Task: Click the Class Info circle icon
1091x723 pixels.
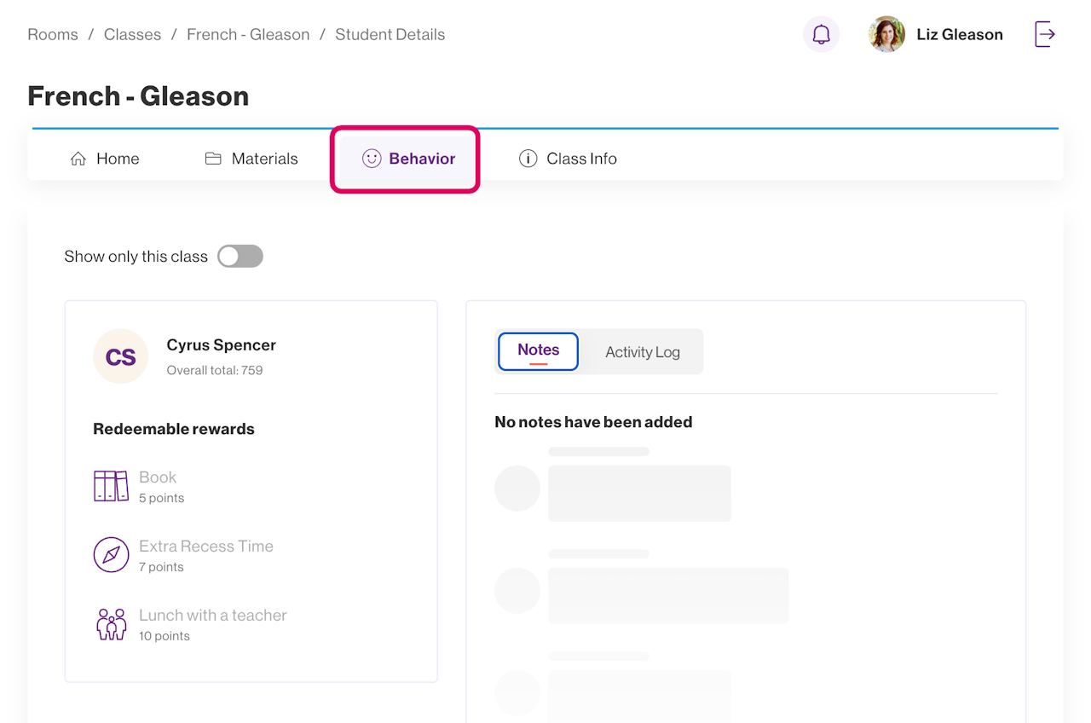Action: (528, 159)
